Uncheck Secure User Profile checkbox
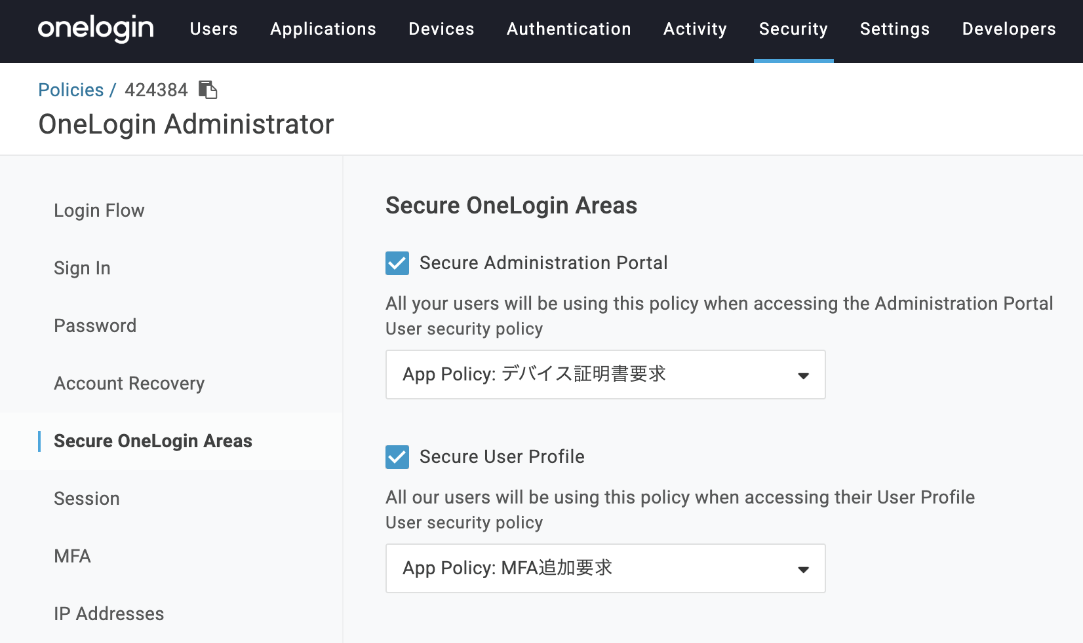 [x=397, y=457]
